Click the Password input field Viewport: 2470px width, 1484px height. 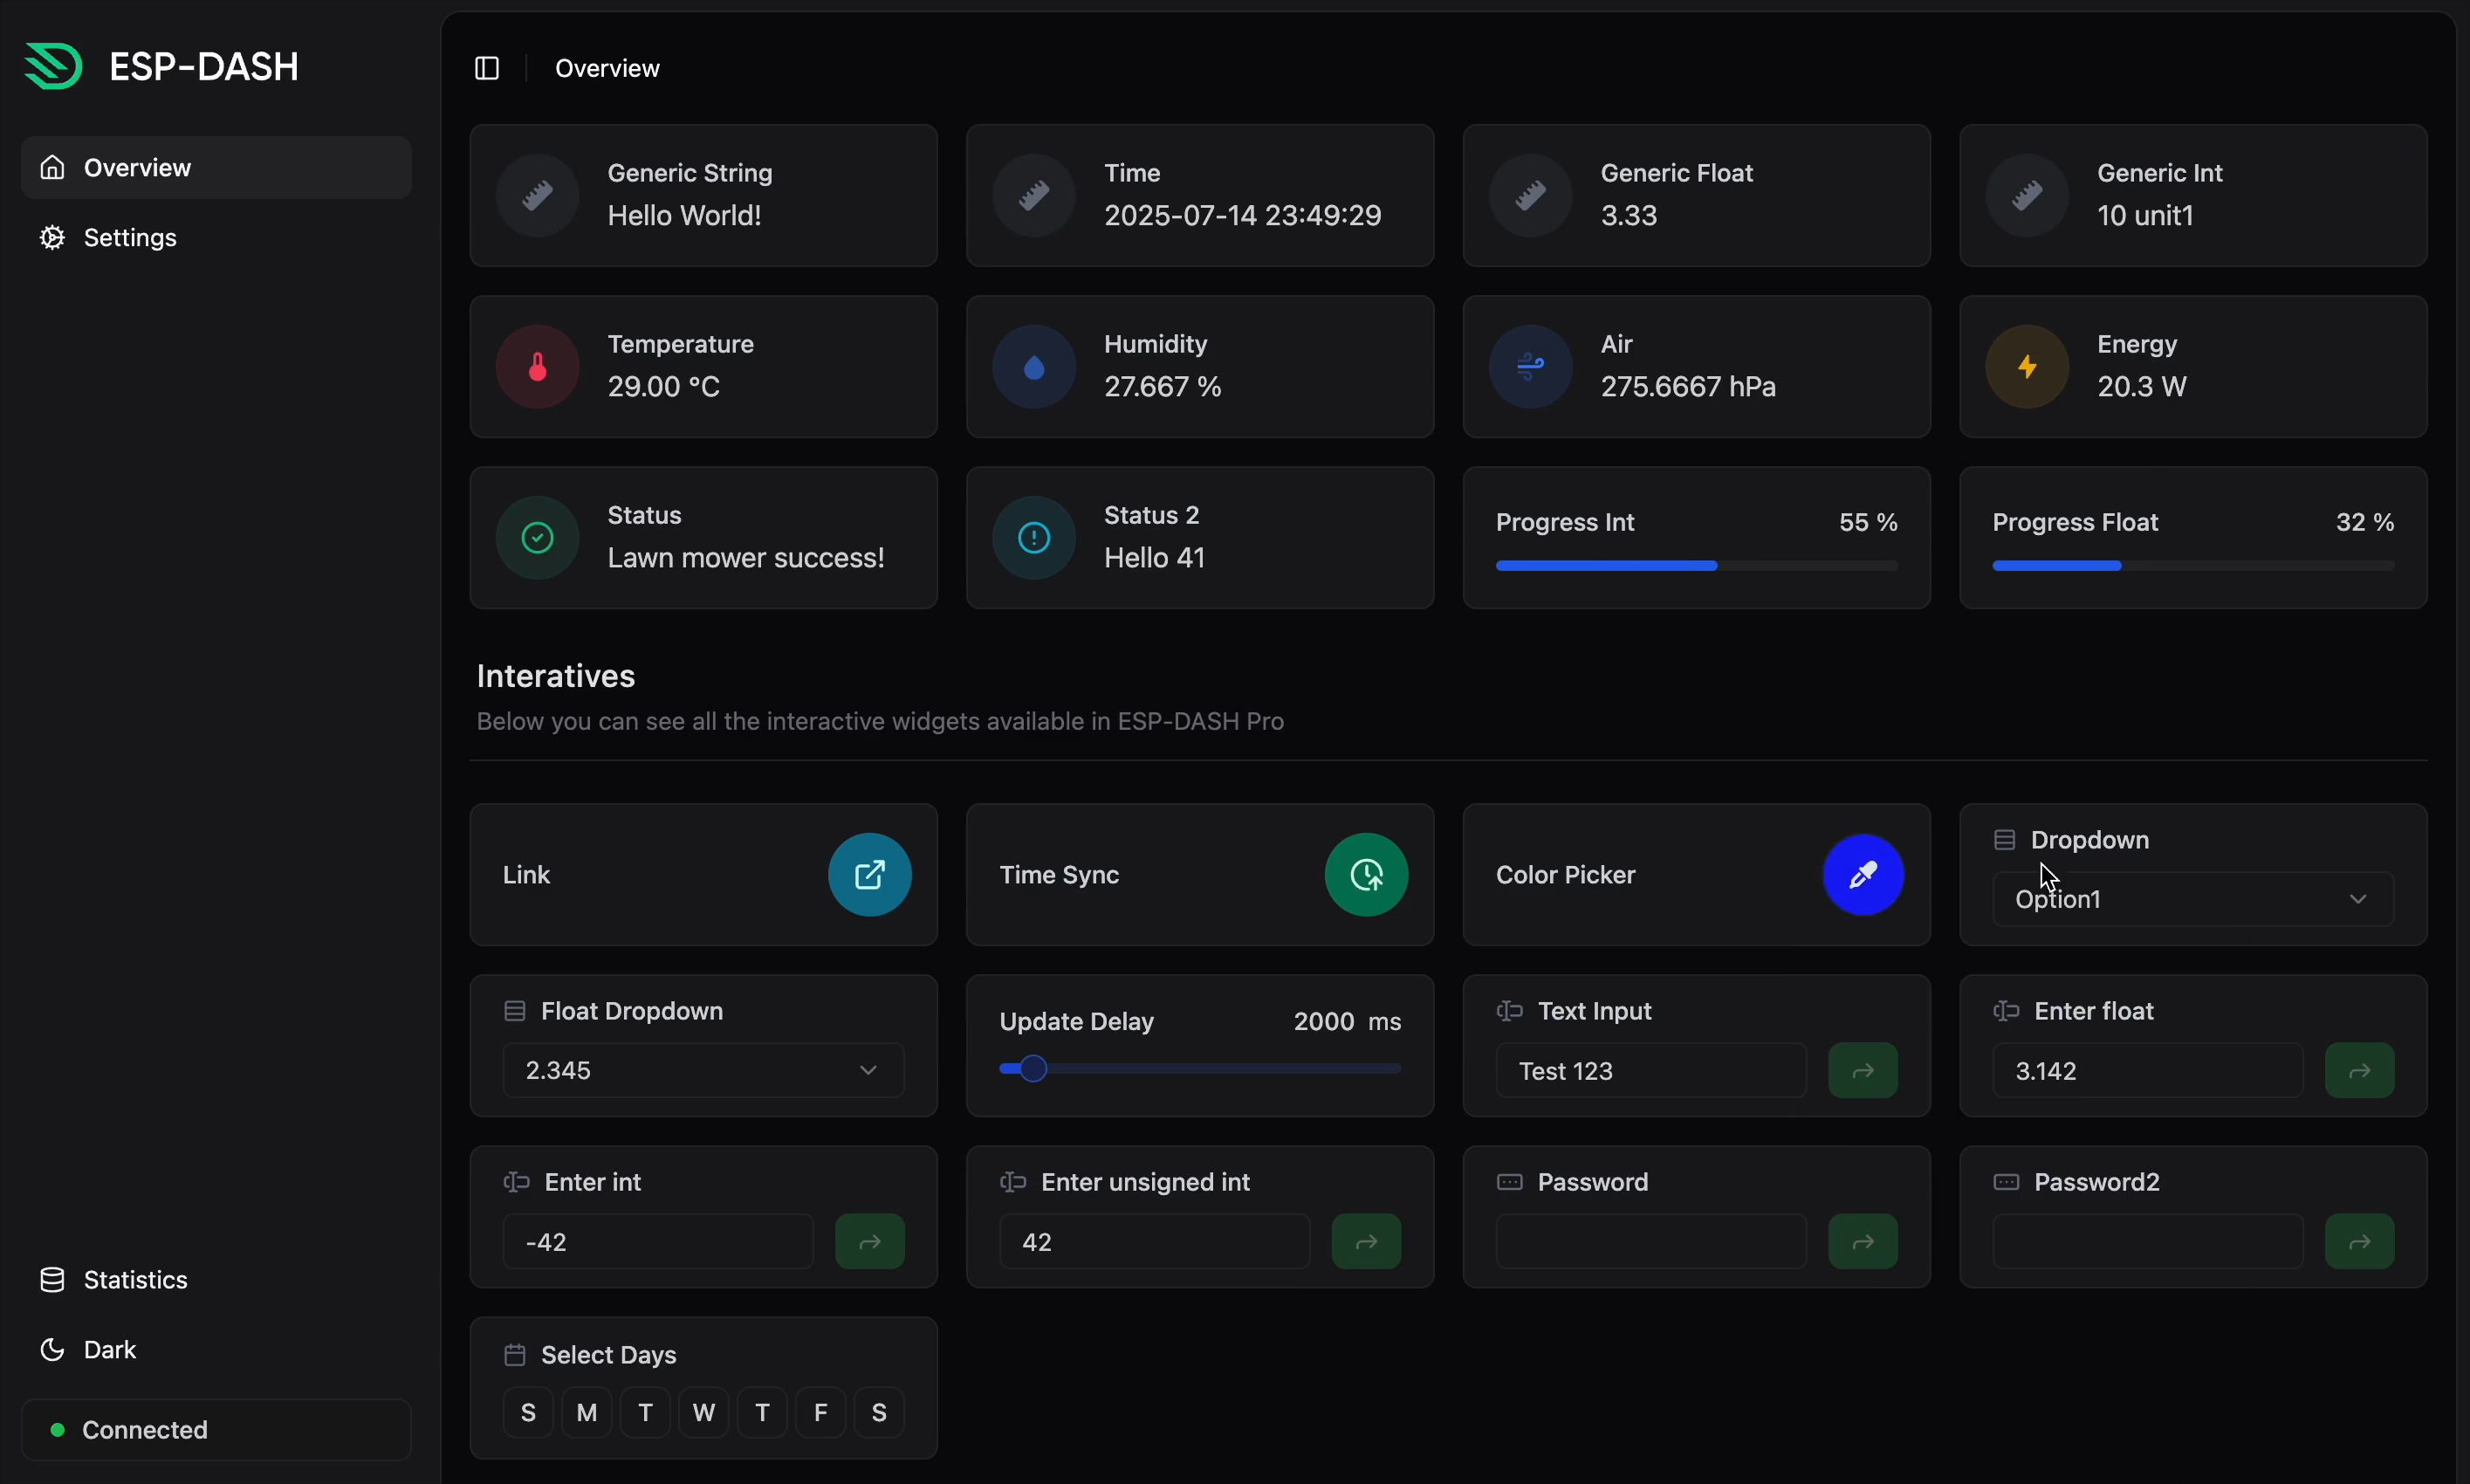[x=1650, y=1241]
